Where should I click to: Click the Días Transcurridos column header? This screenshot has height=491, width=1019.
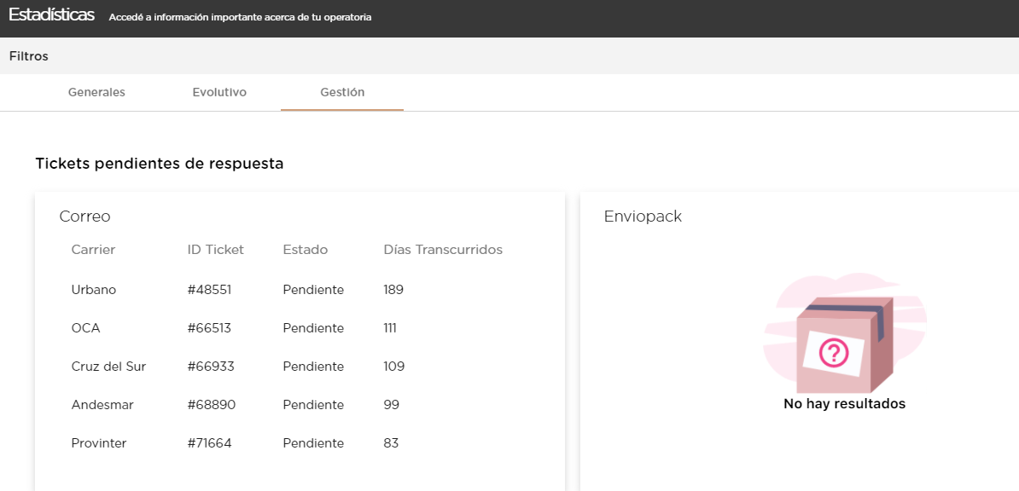[443, 250]
